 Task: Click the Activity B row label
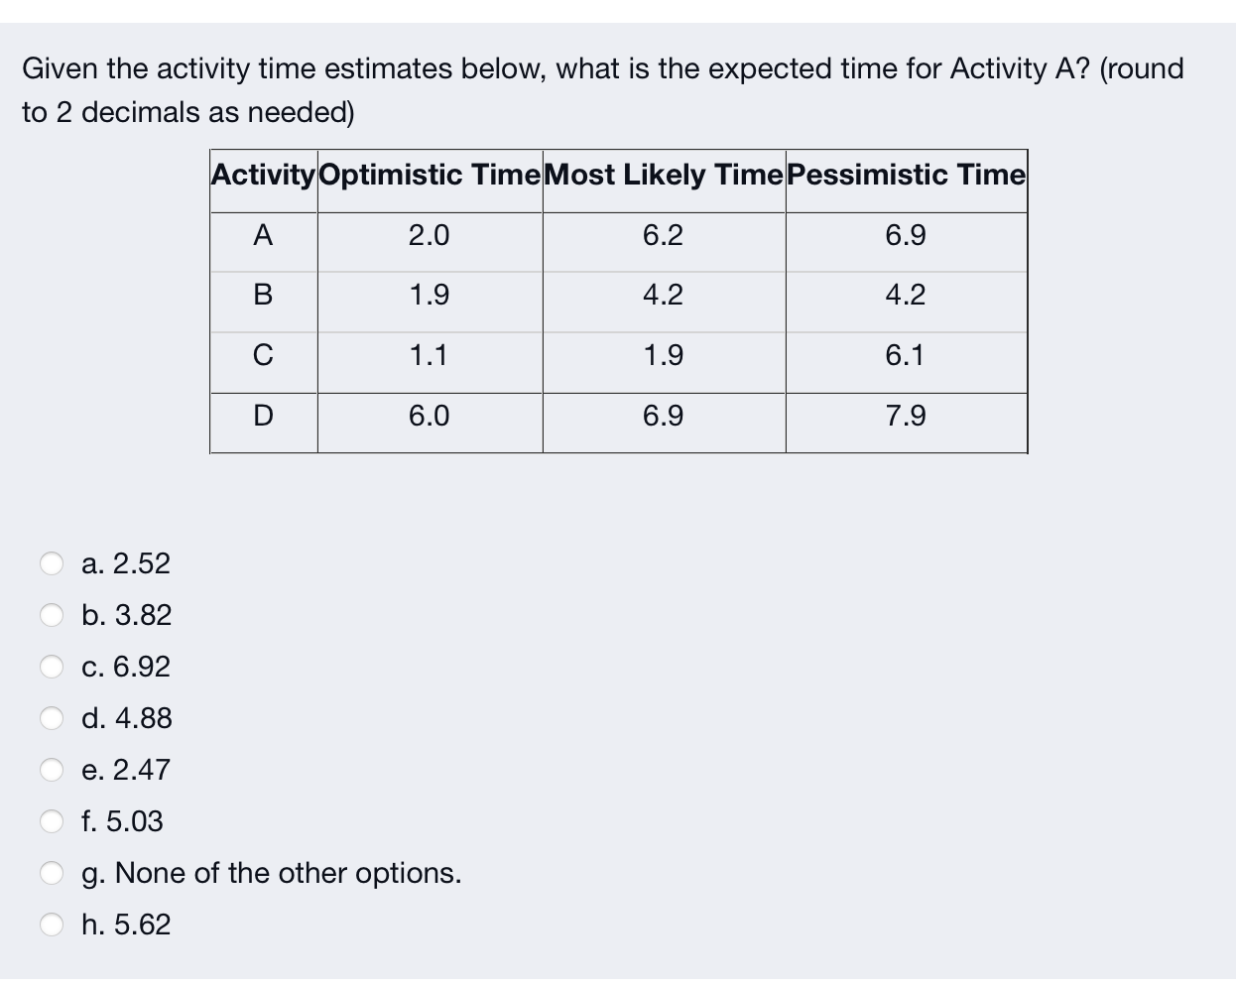262,296
